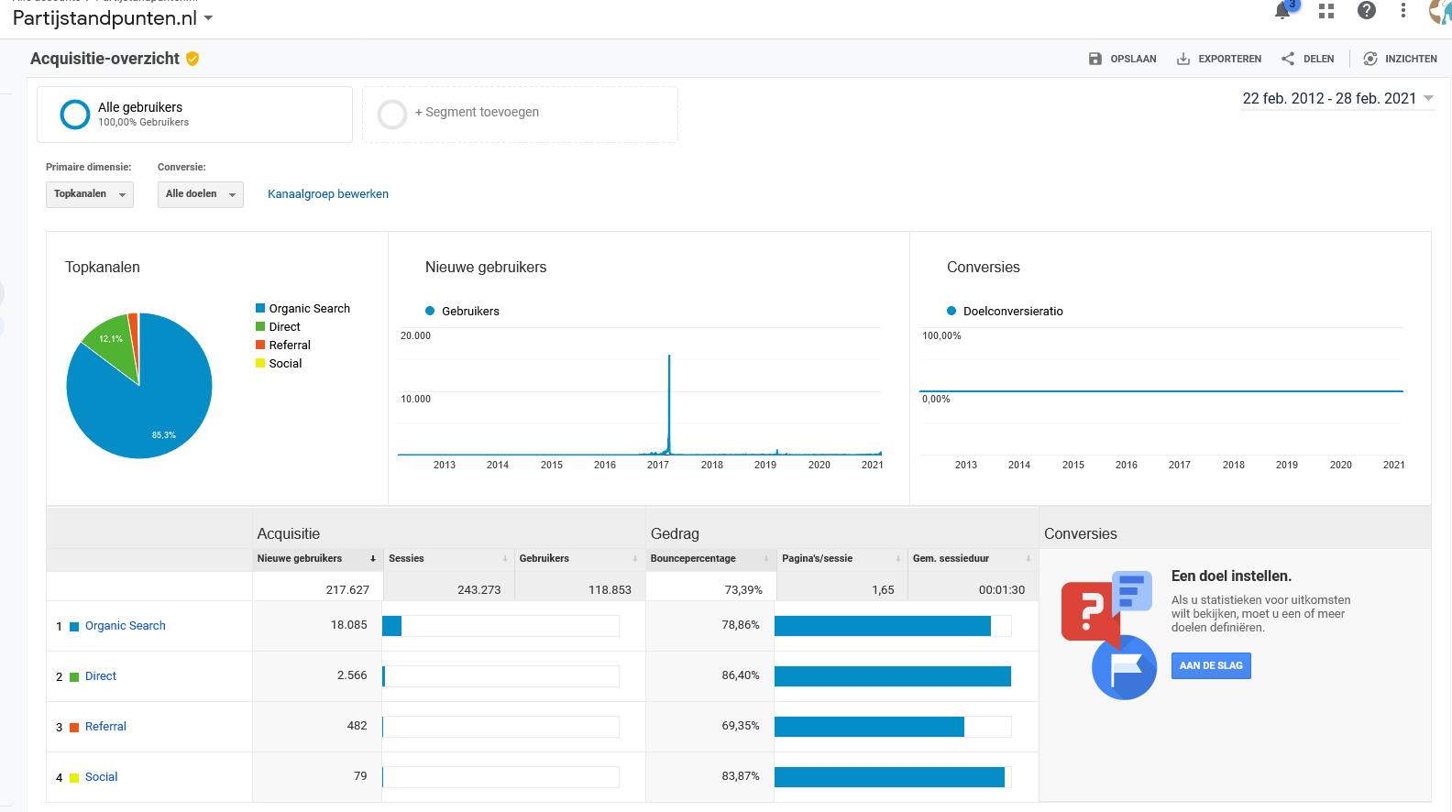Click the Inzichten insights icon
This screenshot has width=1452, height=812.
(1370, 59)
